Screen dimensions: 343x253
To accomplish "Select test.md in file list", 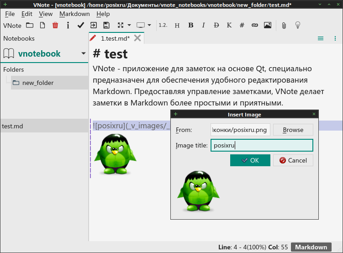I will point(44,126).
